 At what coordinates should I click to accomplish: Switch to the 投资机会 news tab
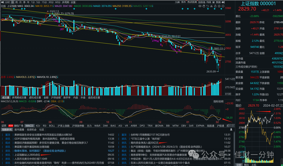coord(32,130)
